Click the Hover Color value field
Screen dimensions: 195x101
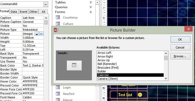(33, 81)
